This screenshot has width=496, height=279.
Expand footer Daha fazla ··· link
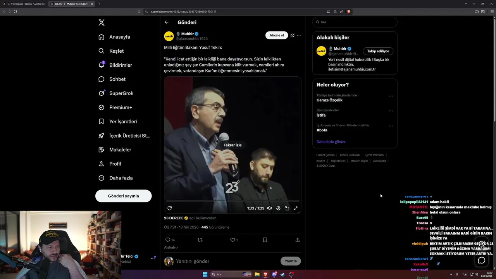(x=381, y=161)
